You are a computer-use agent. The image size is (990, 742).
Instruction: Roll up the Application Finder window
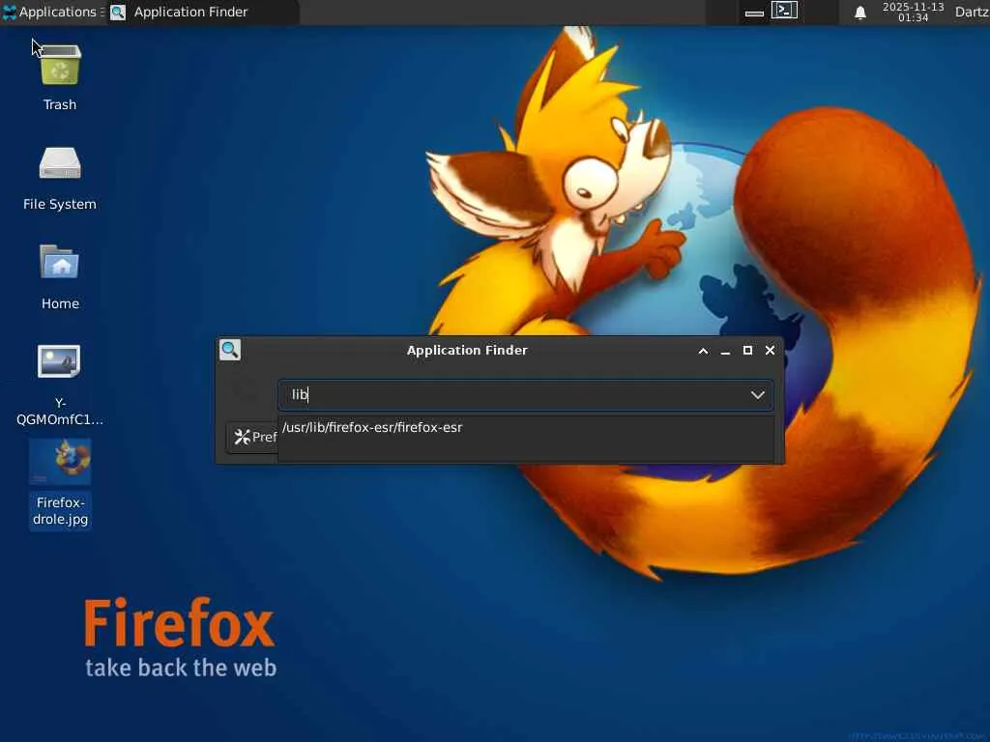coord(703,351)
